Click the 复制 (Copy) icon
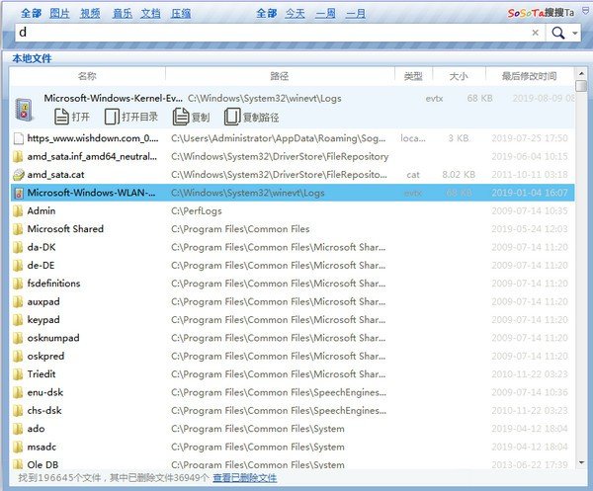 (180, 117)
